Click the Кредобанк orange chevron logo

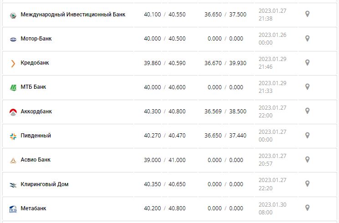click(13, 63)
